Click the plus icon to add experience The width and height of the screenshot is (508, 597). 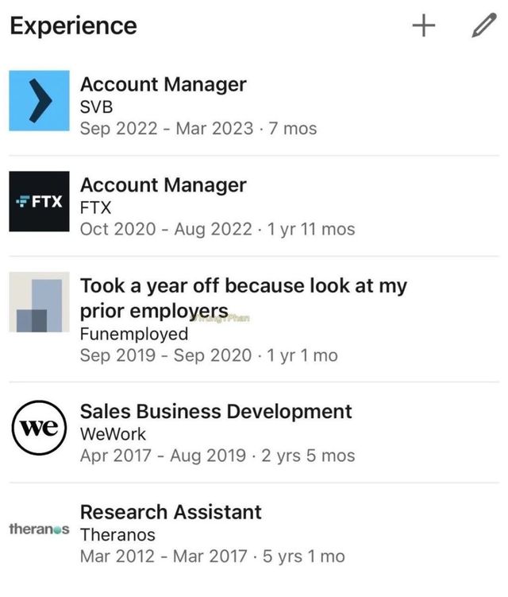tap(424, 25)
